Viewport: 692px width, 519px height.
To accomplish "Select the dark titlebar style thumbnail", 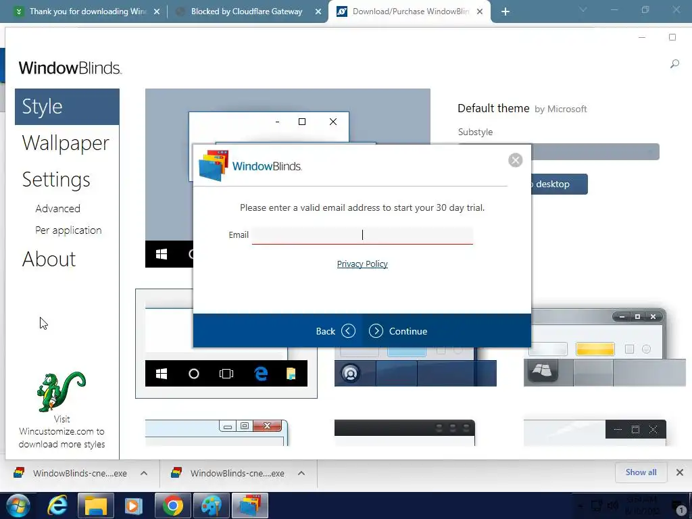I will coord(405,432).
